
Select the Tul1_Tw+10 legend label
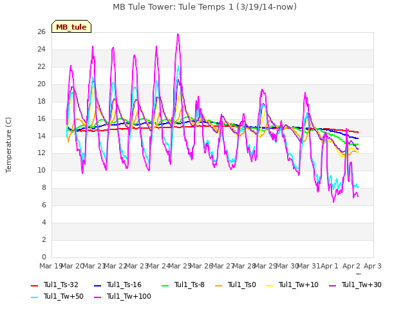click(x=299, y=285)
